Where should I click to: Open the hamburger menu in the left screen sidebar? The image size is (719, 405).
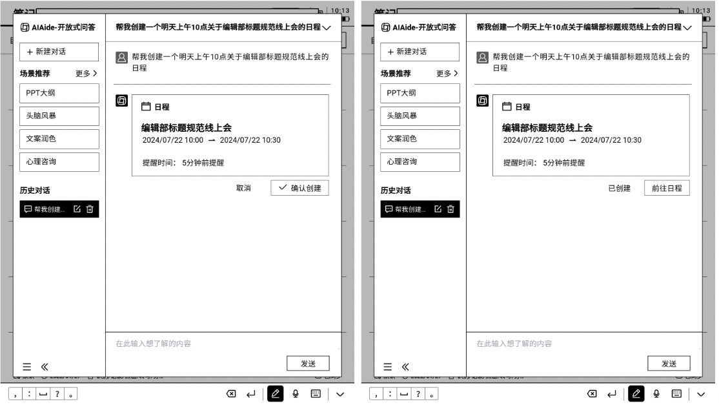pos(27,366)
